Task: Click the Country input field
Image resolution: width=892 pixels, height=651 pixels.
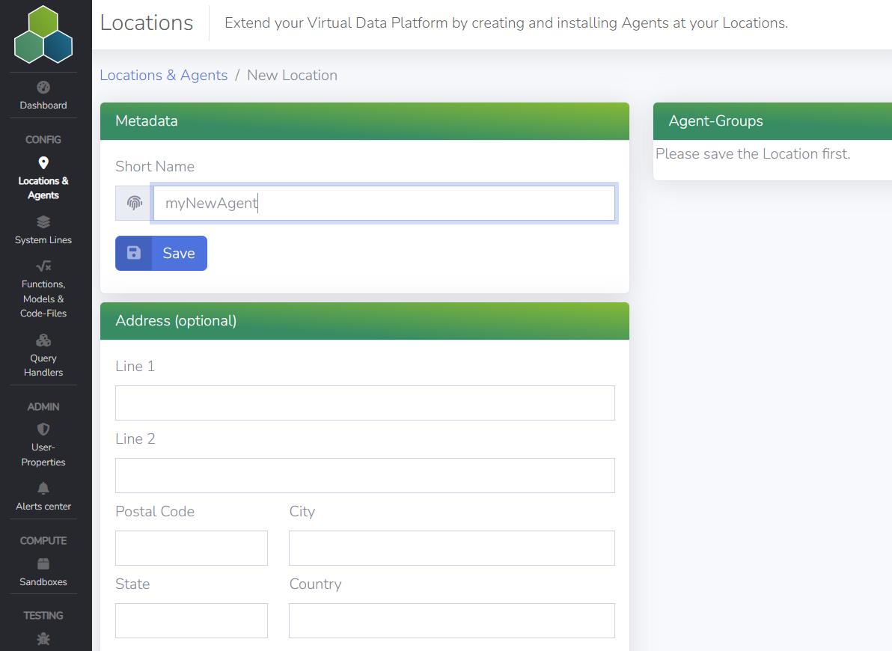Action: coord(451,621)
